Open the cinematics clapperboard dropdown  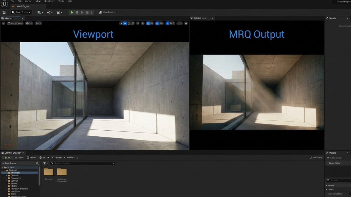tap(59, 12)
